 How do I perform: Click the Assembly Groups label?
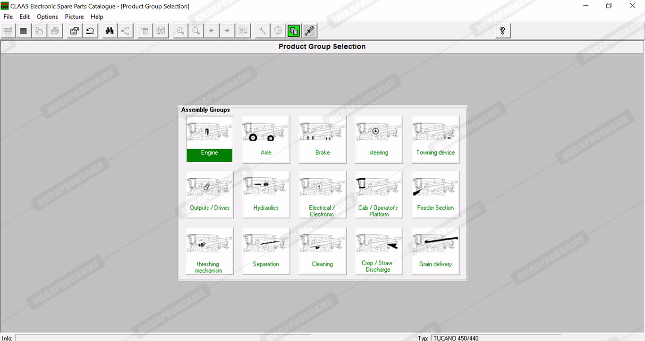tap(205, 110)
